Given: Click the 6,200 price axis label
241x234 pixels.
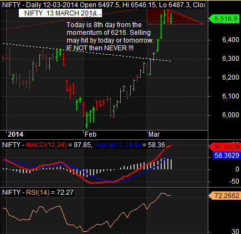Looking at the screenshot, I should [230, 77].
